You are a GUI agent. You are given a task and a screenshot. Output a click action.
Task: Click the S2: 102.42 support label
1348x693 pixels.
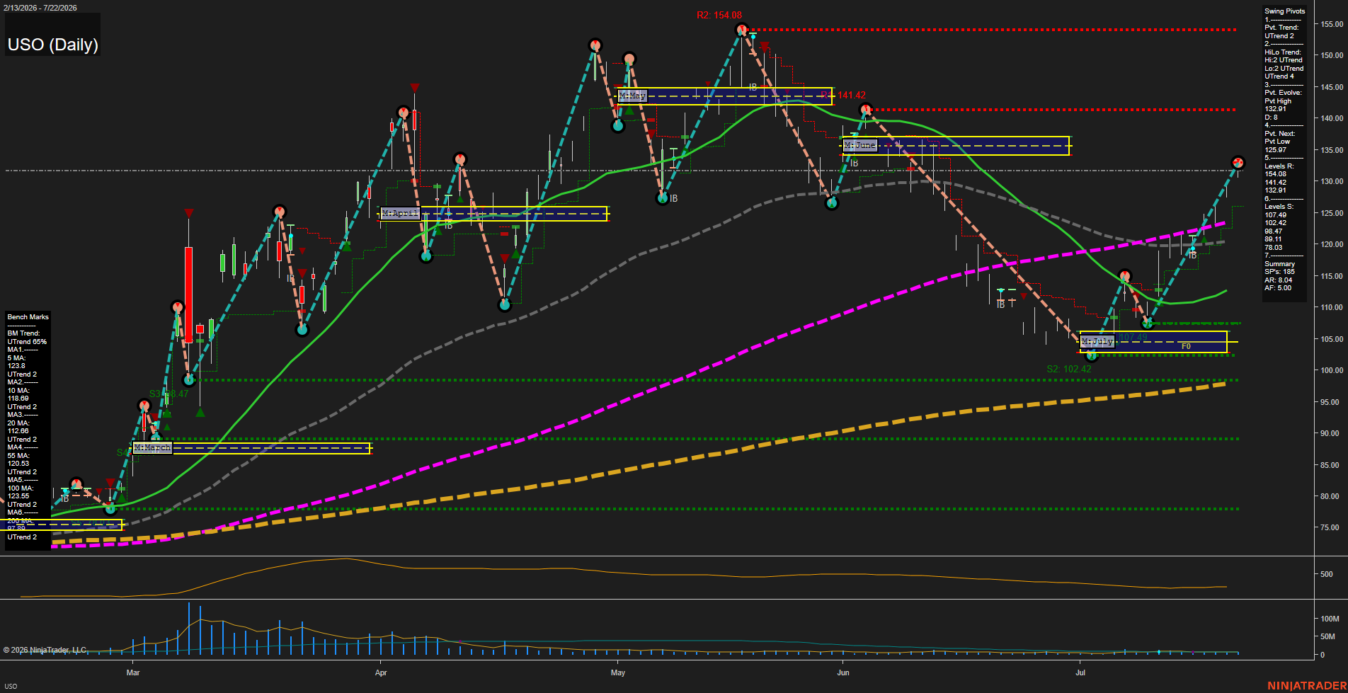pyautogui.click(x=1069, y=369)
